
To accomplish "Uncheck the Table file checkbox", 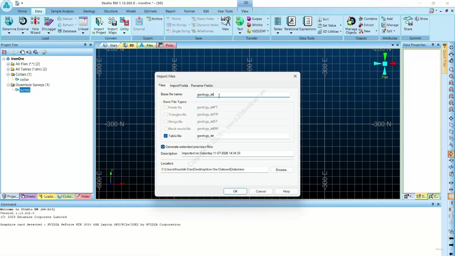I will tap(166, 136).
